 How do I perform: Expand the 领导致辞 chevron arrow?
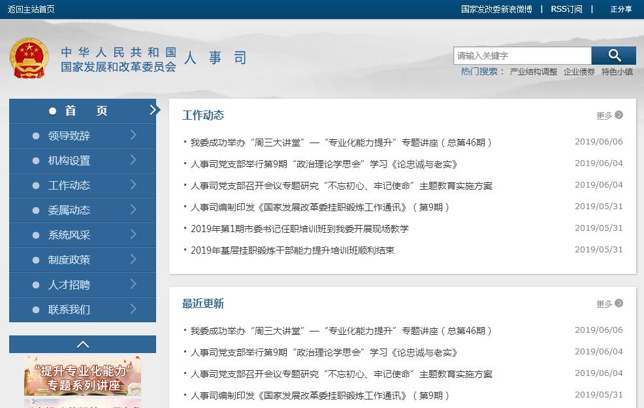(133, 135)
